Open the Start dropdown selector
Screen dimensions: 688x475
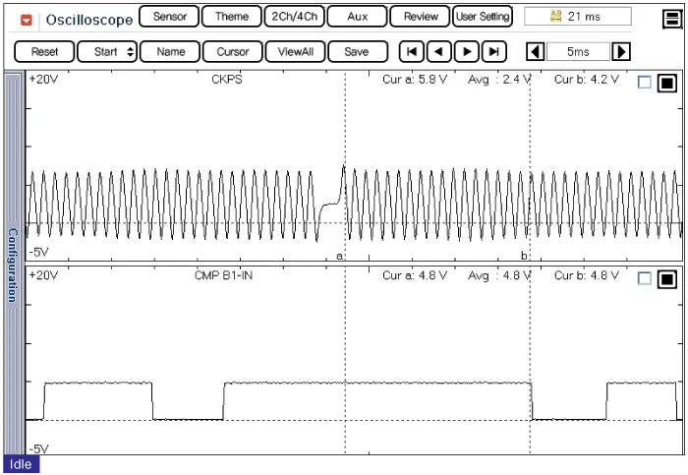click(107, 52)
